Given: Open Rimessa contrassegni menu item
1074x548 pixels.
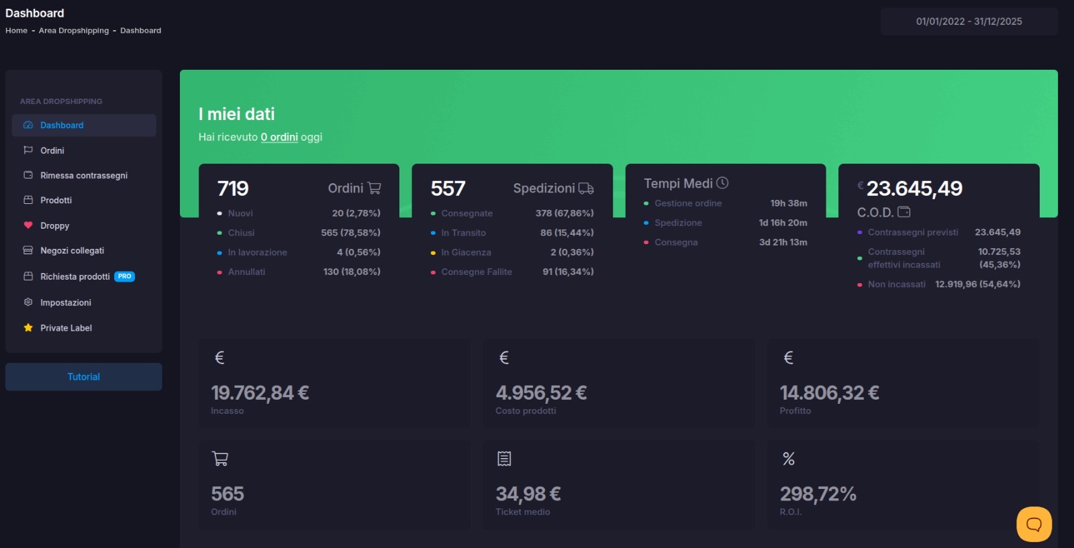Looking at the screenshot, I should pyautogui.click(x=84, y=175).
